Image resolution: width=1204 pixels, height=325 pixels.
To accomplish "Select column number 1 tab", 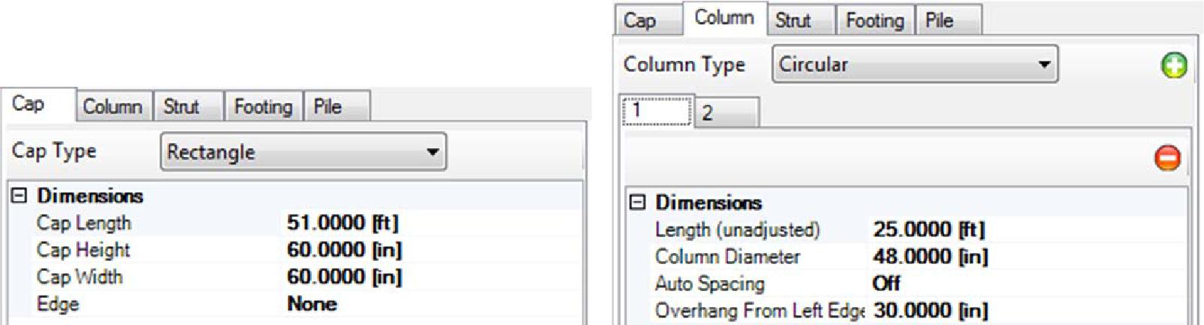I will tap(657, 110).
